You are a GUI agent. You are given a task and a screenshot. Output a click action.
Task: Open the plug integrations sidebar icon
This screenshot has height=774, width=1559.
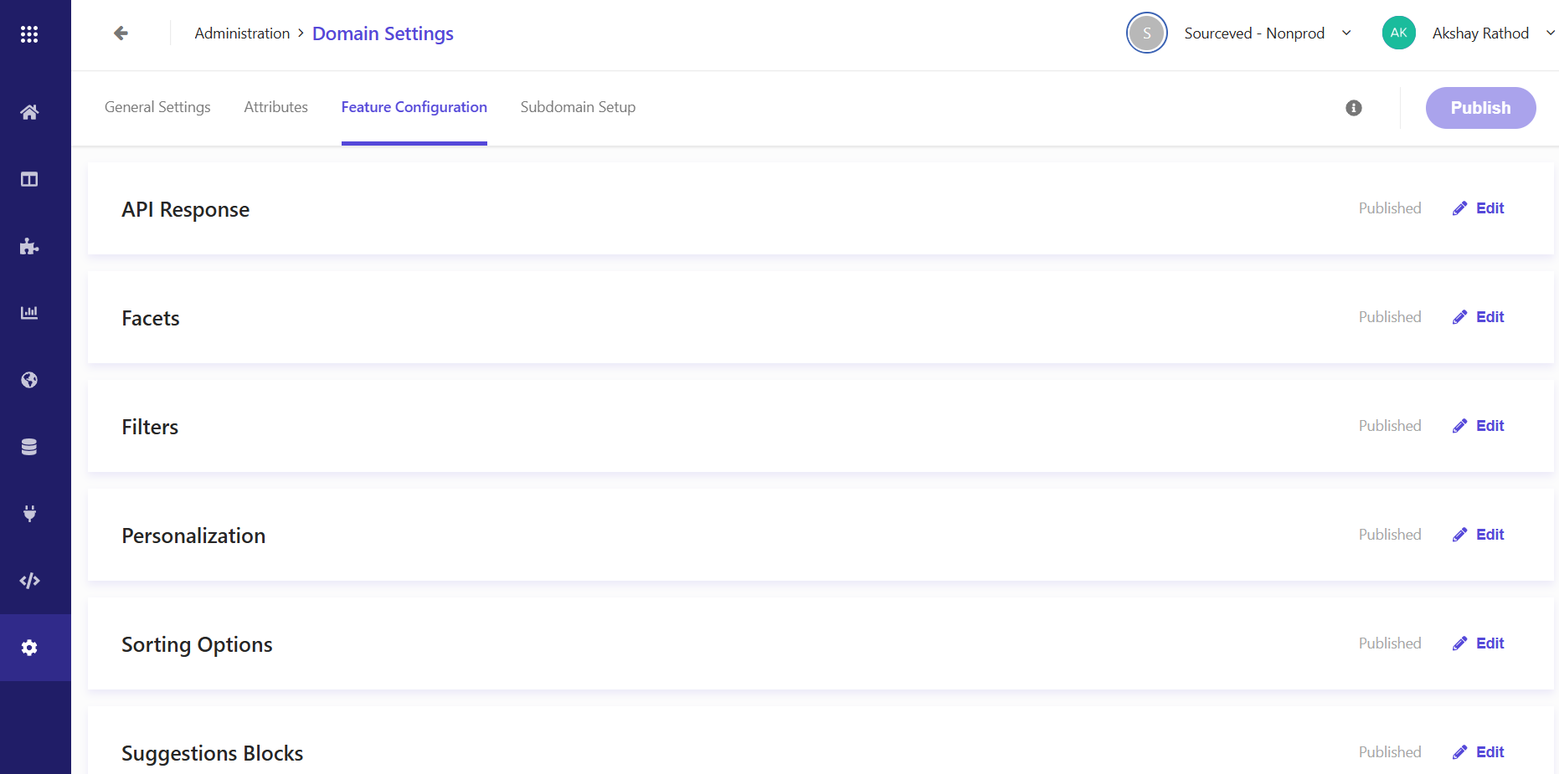29,514
